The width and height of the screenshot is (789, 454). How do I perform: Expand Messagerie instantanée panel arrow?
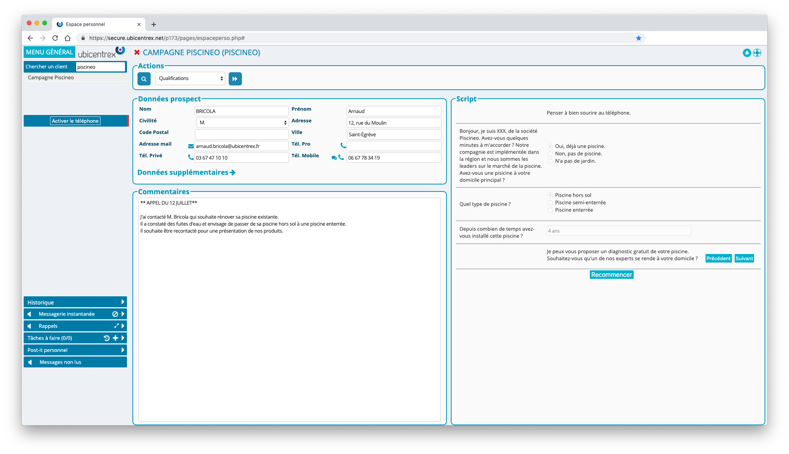123,314
